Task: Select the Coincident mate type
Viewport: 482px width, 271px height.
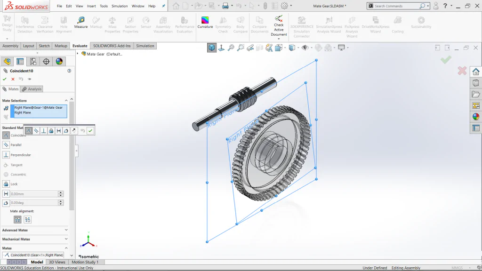Action: point(6,135)
